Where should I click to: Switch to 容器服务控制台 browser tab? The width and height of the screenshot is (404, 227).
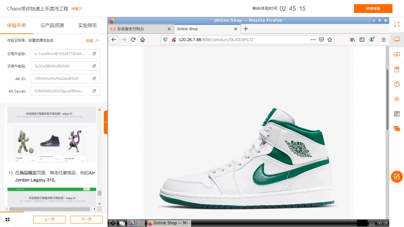tap(141, 29)
